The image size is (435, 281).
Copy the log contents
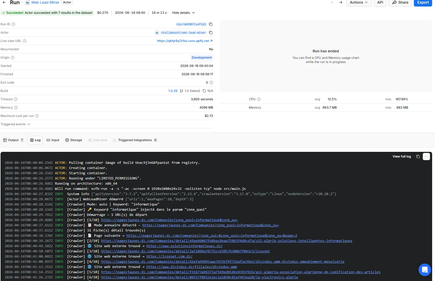418,157
